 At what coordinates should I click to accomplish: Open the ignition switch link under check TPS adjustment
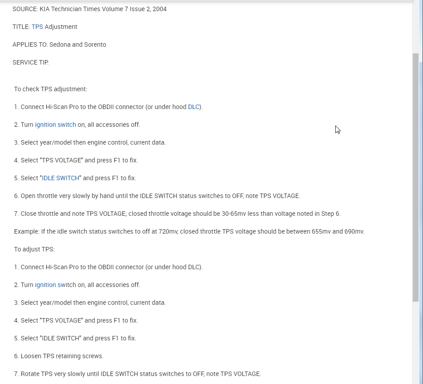point(55,125)
